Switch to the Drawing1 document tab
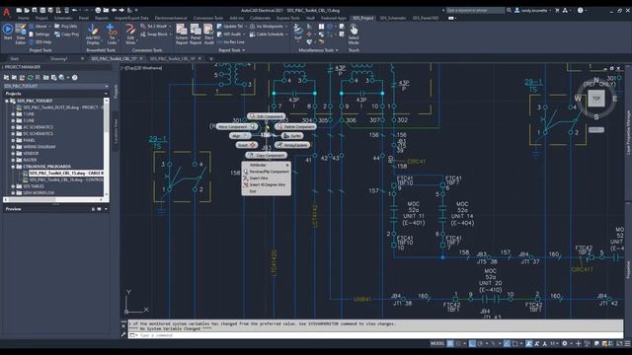Viewport: 632px width, 355px height. coord(59,59)
